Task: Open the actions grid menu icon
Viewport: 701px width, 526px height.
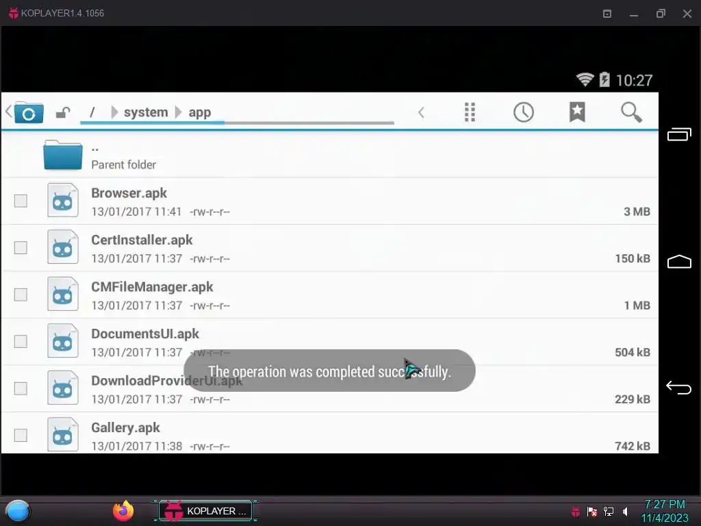Action: 470,112
